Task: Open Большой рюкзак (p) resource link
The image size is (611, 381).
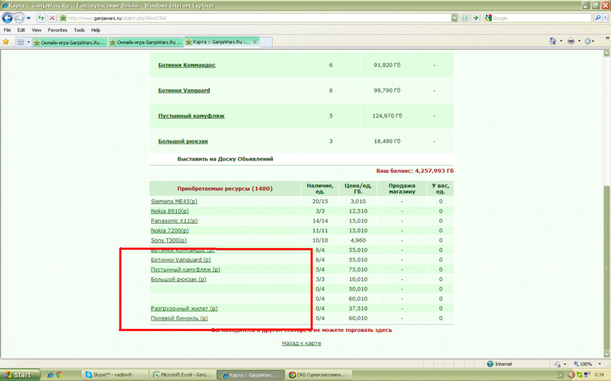Action: 179,279
